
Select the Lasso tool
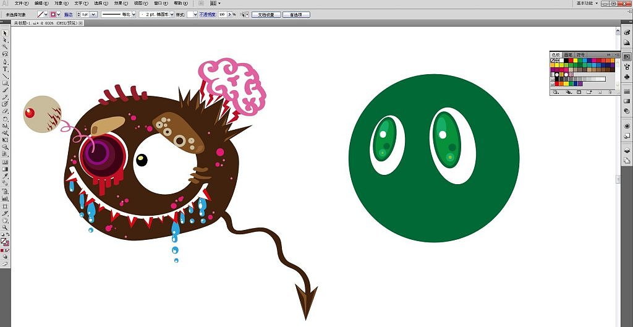5,54
